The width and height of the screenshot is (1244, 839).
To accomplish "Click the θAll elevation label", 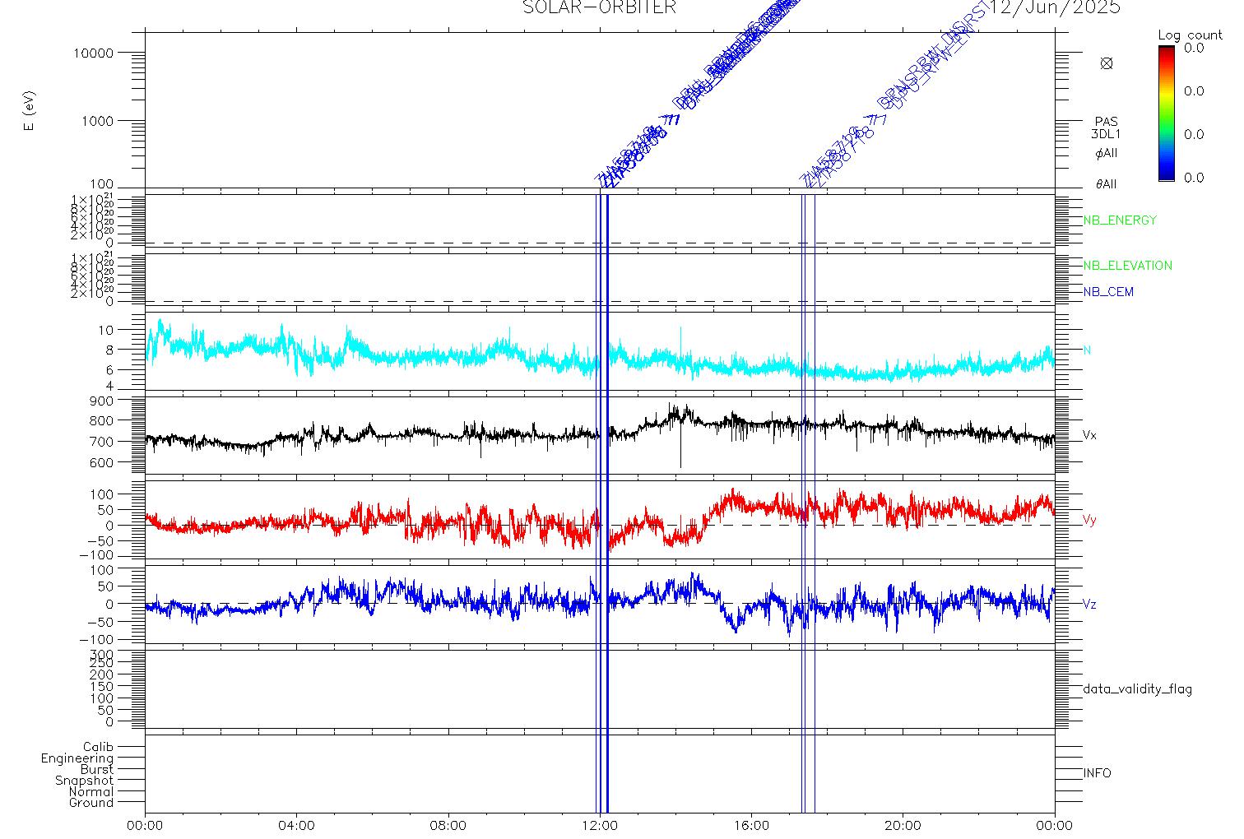I will click(1107, 184).
